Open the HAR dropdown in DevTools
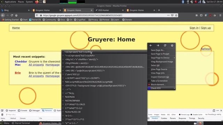Viewport: 223px width, 125px height. coord(219,115)
